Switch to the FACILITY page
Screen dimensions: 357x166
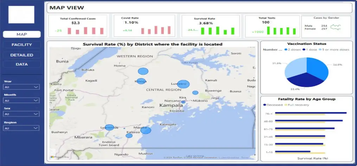[x=22, y=45]
